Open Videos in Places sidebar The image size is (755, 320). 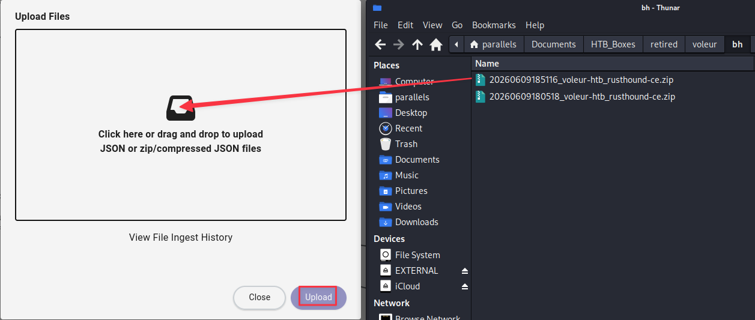(408, 207)
